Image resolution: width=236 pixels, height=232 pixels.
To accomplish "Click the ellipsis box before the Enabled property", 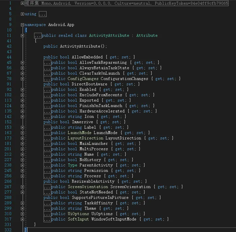I will [47, 89].
